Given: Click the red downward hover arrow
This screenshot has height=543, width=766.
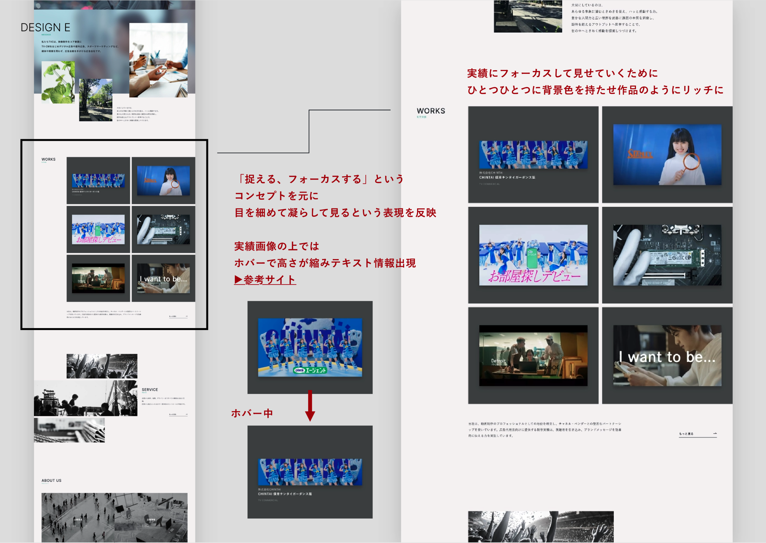Looking at the screenshot, I should [310, 406].
